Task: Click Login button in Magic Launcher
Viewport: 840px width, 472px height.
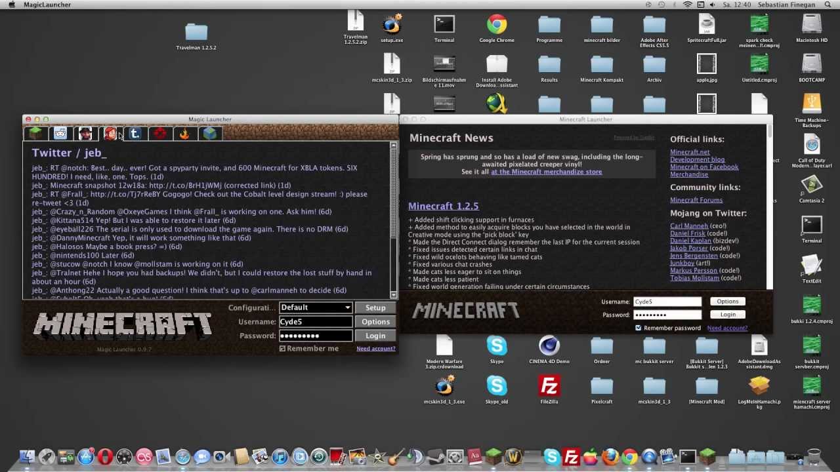Action: (375, 336)
